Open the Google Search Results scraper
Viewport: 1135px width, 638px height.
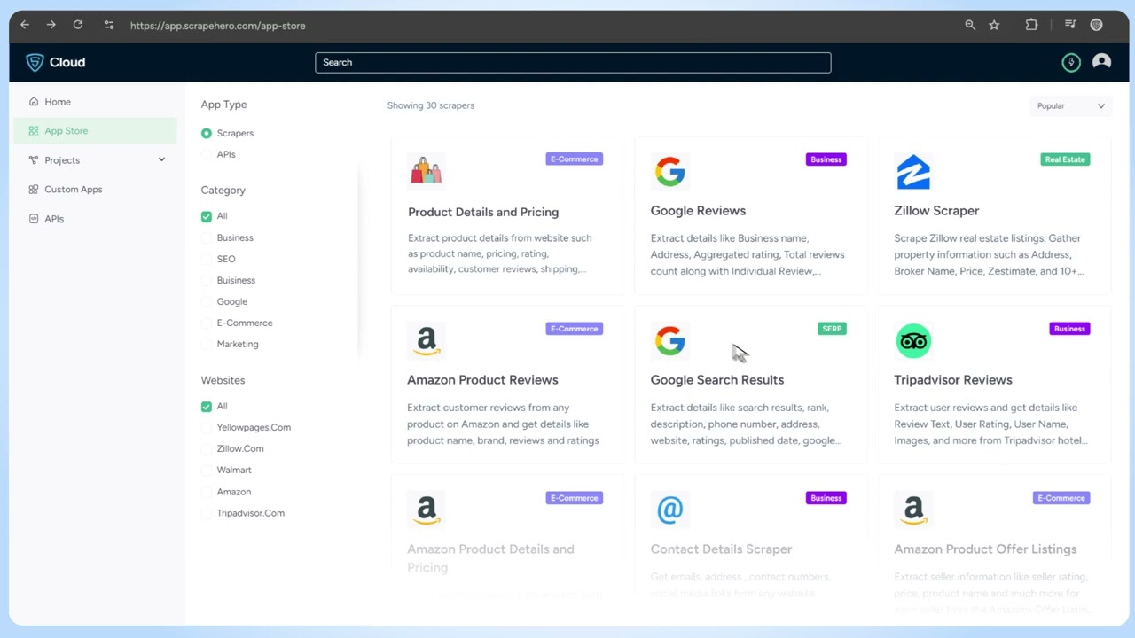[717, 380]
